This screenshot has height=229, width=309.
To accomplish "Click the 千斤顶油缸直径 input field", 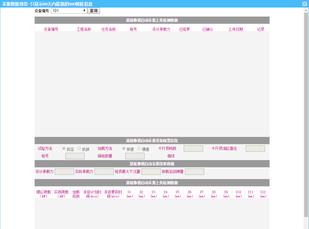I will click(x=255, y=149).
